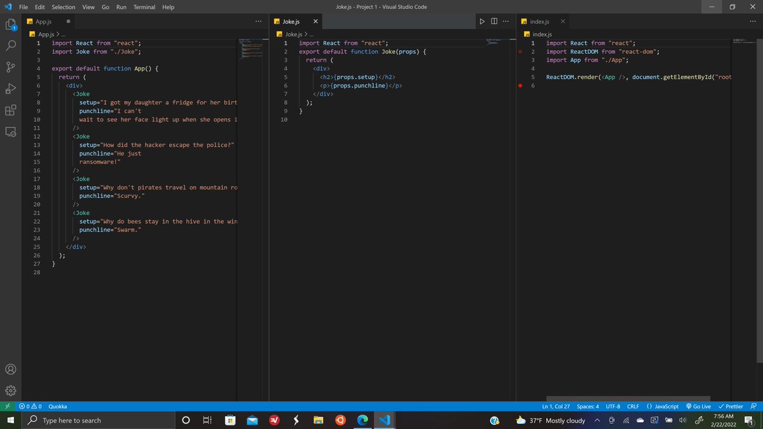763x429 pixels.
Task: Go to line via Ln 1, Col 27
Action: point(556,406)
